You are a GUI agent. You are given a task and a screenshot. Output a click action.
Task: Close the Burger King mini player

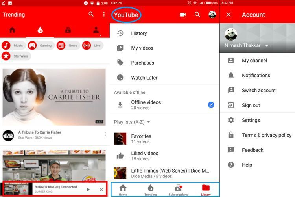(x=101, y=190)
